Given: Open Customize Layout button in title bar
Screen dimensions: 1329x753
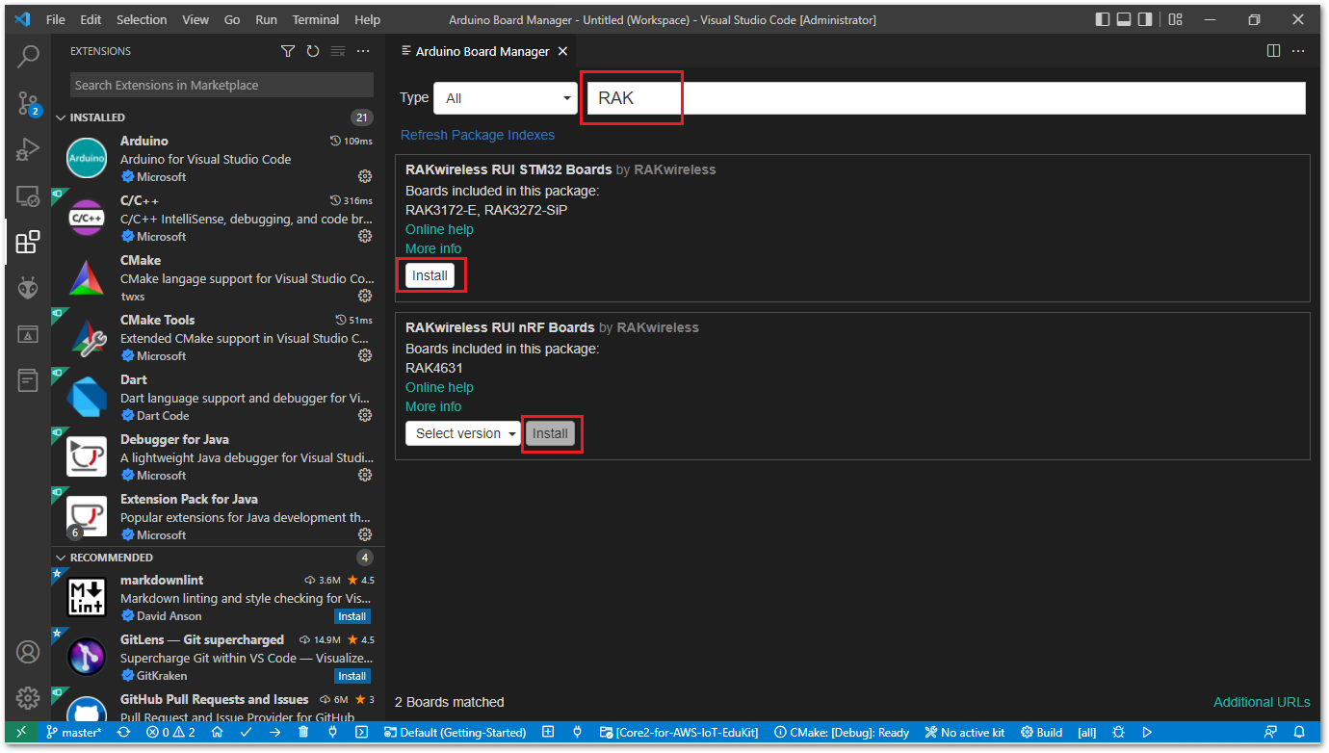Looking at the screenshot, I should 1175,19.
